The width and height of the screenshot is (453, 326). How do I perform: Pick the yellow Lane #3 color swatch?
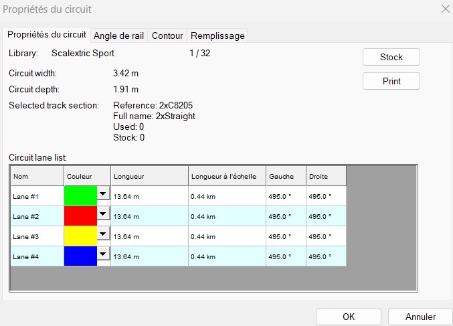tap(80, 236)
